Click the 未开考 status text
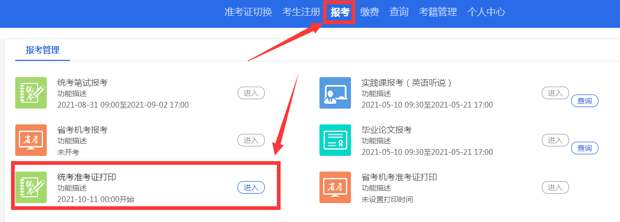The image size is (620, 222). coord(68,153)
